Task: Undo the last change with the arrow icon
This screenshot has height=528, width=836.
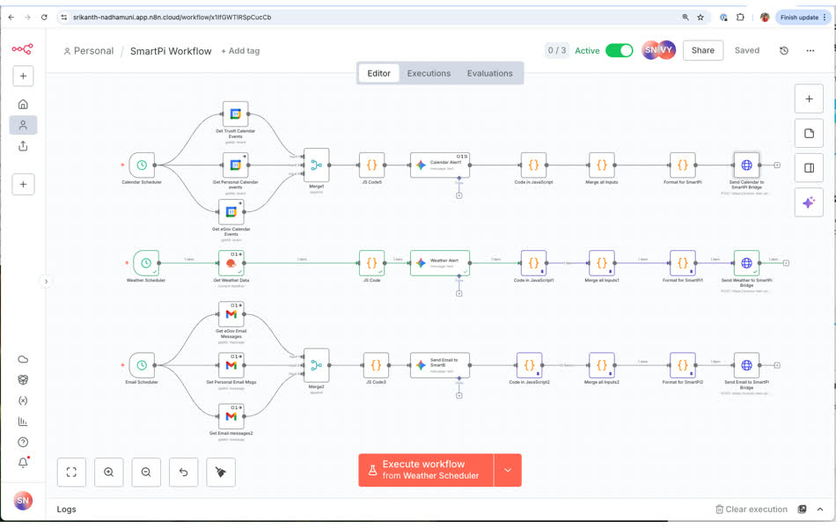Action: 184,473
